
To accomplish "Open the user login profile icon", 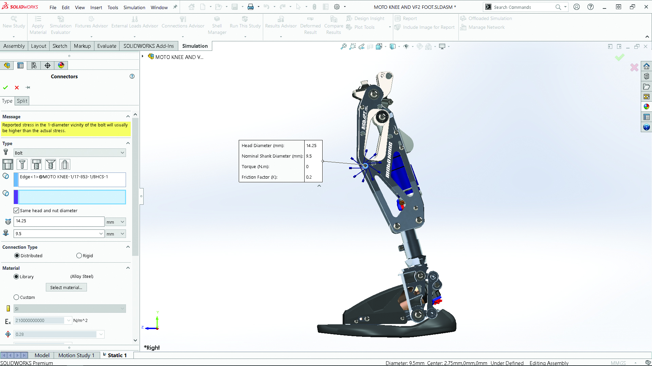I will [577, 7].
